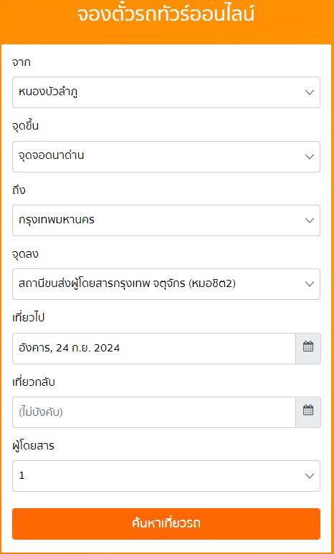
Task: Click chevron arrow on หนองบัวลำภู dropdown
Action: pyautogui.click(x=310, y=92)
